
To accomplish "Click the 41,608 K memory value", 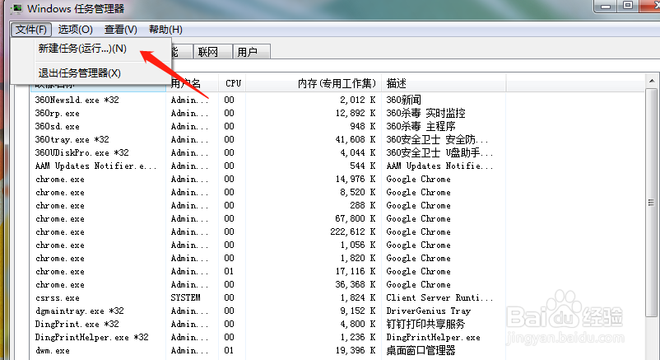I will coord(356,139).
